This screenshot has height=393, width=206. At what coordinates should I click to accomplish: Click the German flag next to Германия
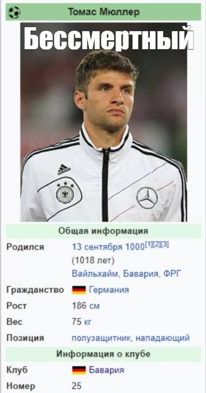pos(79,290)
